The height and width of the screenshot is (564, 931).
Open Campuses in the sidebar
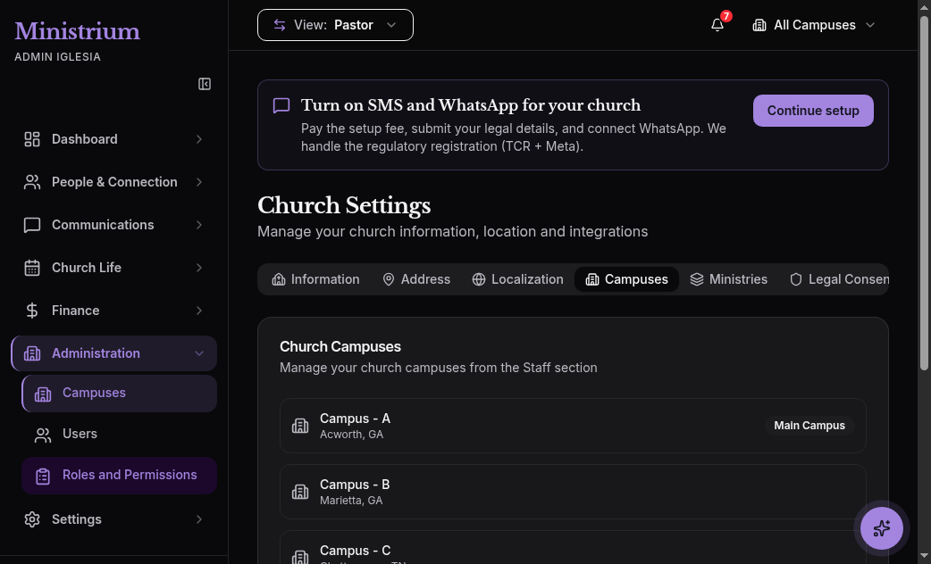click(x=120, y=394)
